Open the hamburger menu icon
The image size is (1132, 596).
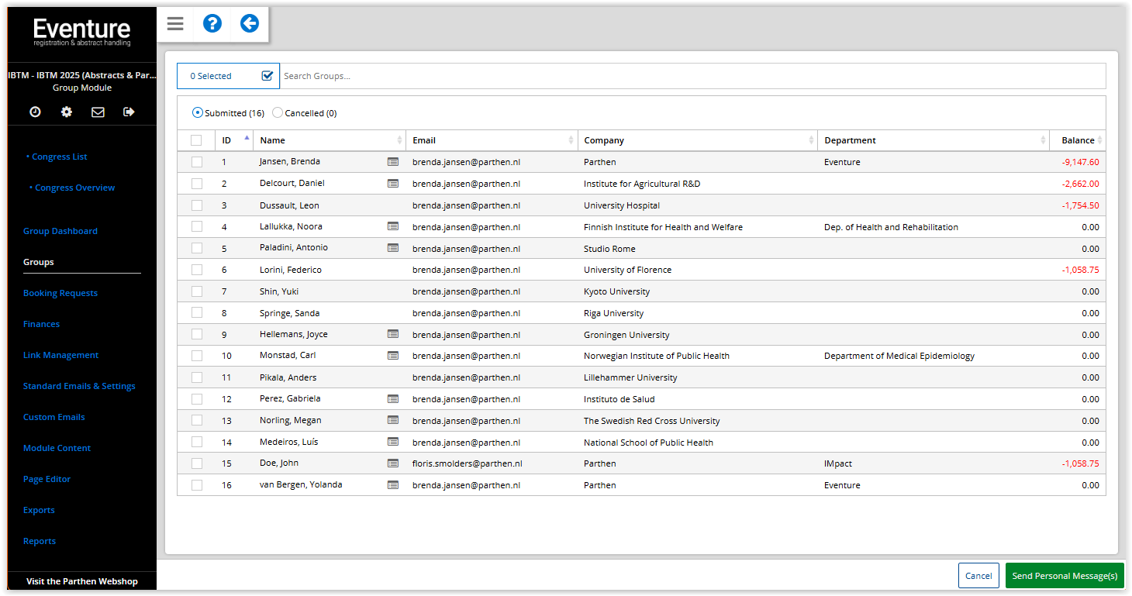(x=175, y=24)
